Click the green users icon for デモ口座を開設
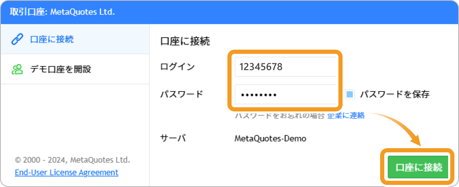The height and width of the screenshot is (187, 459). [17, 69]
